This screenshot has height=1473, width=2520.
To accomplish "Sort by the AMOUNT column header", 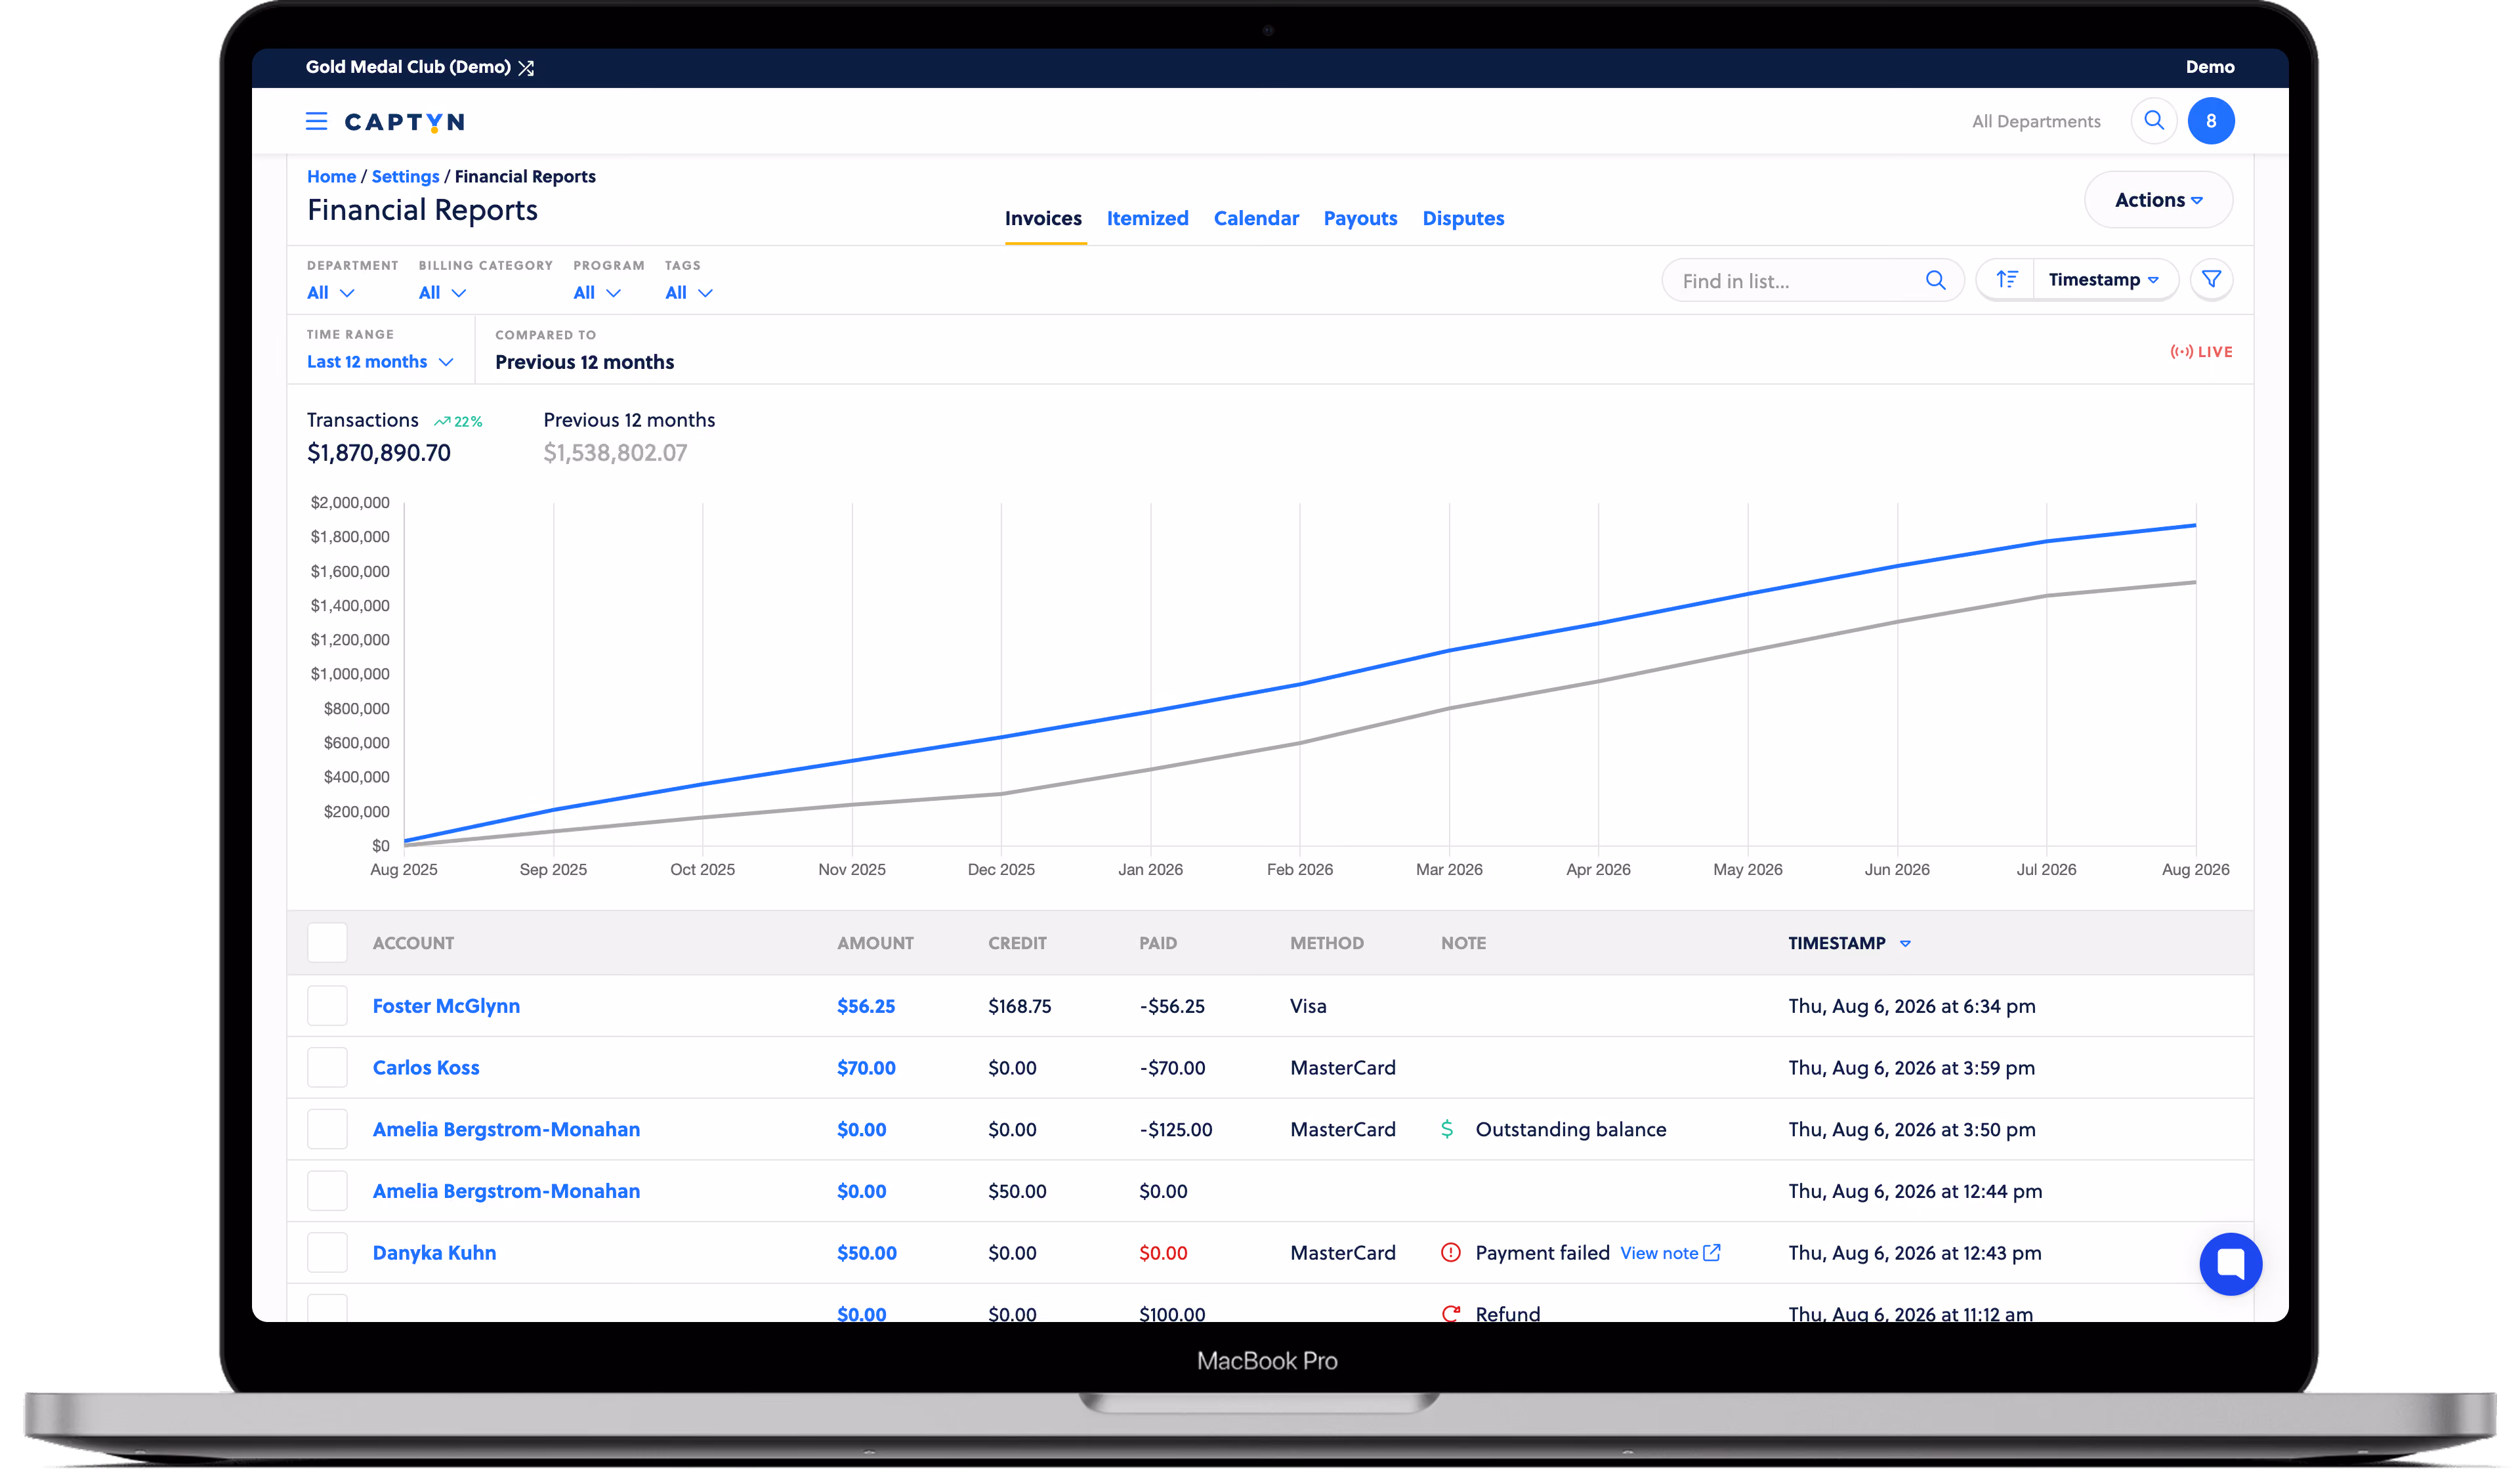I will [x=875, y=943].
